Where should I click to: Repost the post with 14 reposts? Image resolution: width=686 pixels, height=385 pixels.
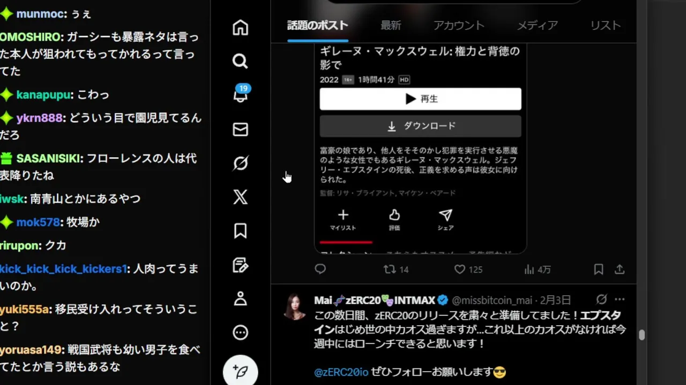(x=396, y=269)
